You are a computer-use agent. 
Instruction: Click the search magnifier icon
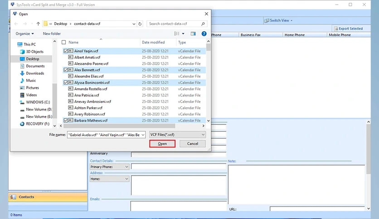point(203,24)
